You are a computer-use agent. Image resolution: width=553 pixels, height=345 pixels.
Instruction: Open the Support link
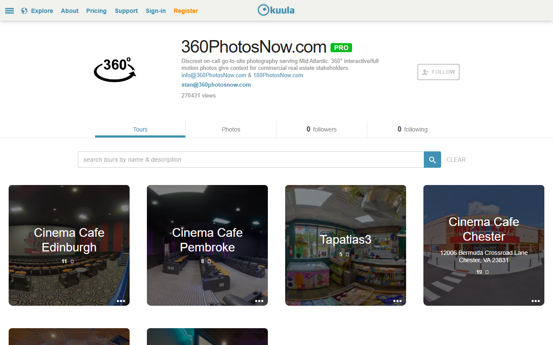(x=126, y=11)
